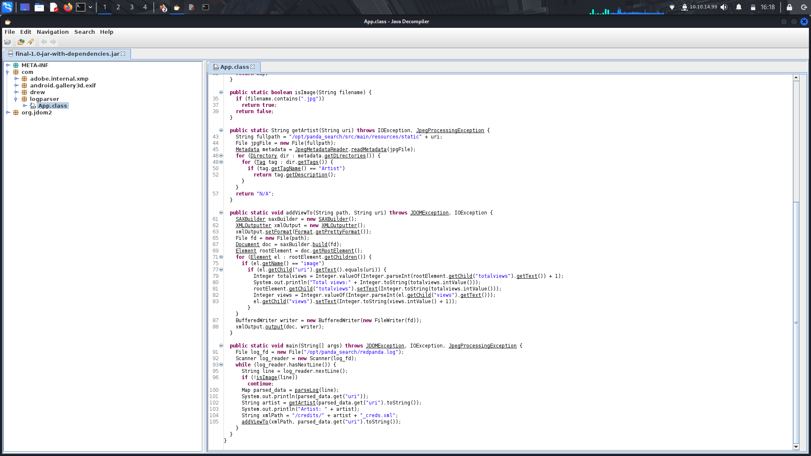Expand the org.jdom2 package node
Viewport: 811px width, 456px height.
coord(7,112)
